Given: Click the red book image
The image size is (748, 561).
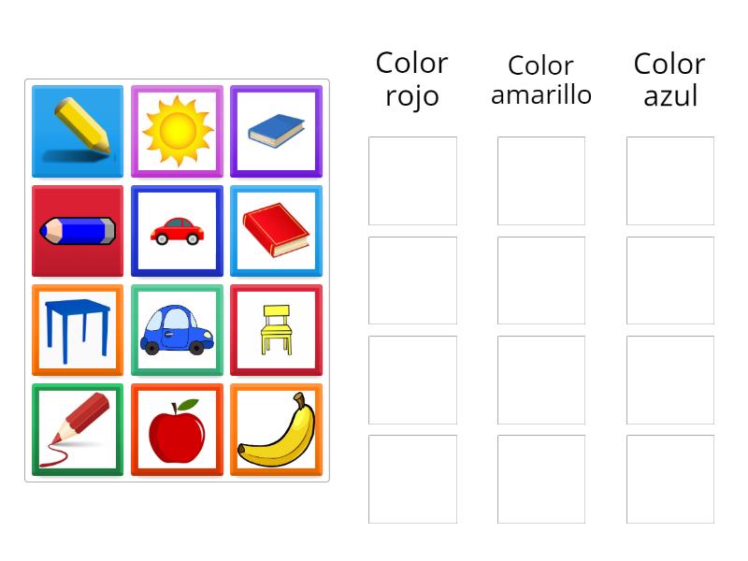Looking at the screenshot, I should [x=277, y=231].
